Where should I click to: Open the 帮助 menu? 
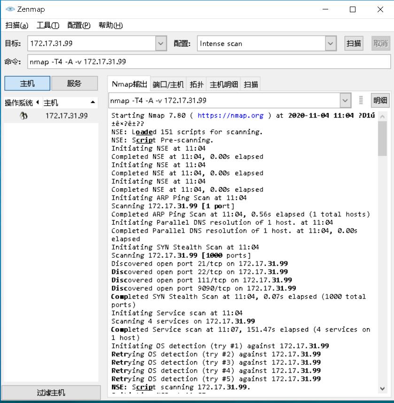coord(111,25)
